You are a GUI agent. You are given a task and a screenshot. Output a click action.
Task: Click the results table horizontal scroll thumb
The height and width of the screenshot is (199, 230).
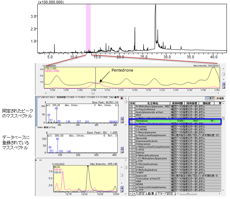point(188,194)
